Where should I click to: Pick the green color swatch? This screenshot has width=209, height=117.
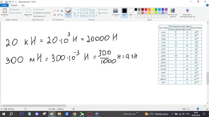[x=156, y=9]
